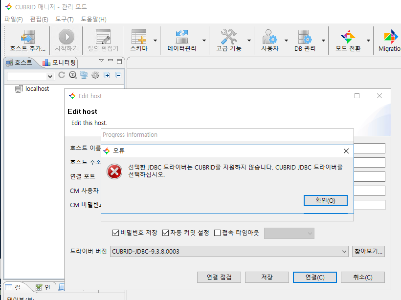This screenshot has width=401, height=300.
Task: Click the 호스트 이름 input field
Action: click(370, 148)
